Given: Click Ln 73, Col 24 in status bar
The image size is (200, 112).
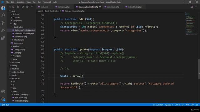Looking at the screenshot, I should tap(158, 105).
